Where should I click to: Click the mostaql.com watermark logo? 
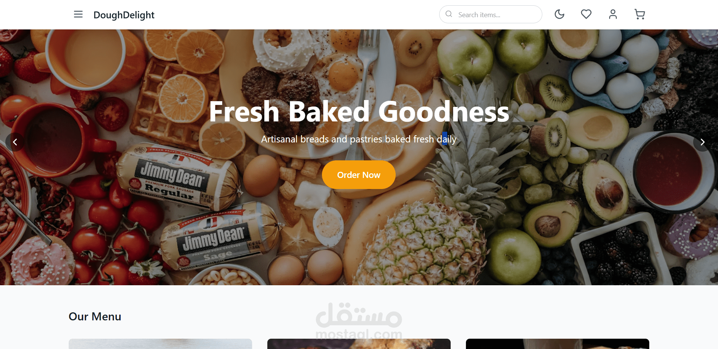(359, 321)
